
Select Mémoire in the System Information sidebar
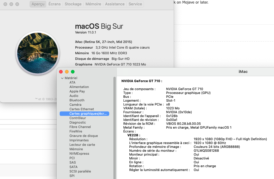[76, 149]
